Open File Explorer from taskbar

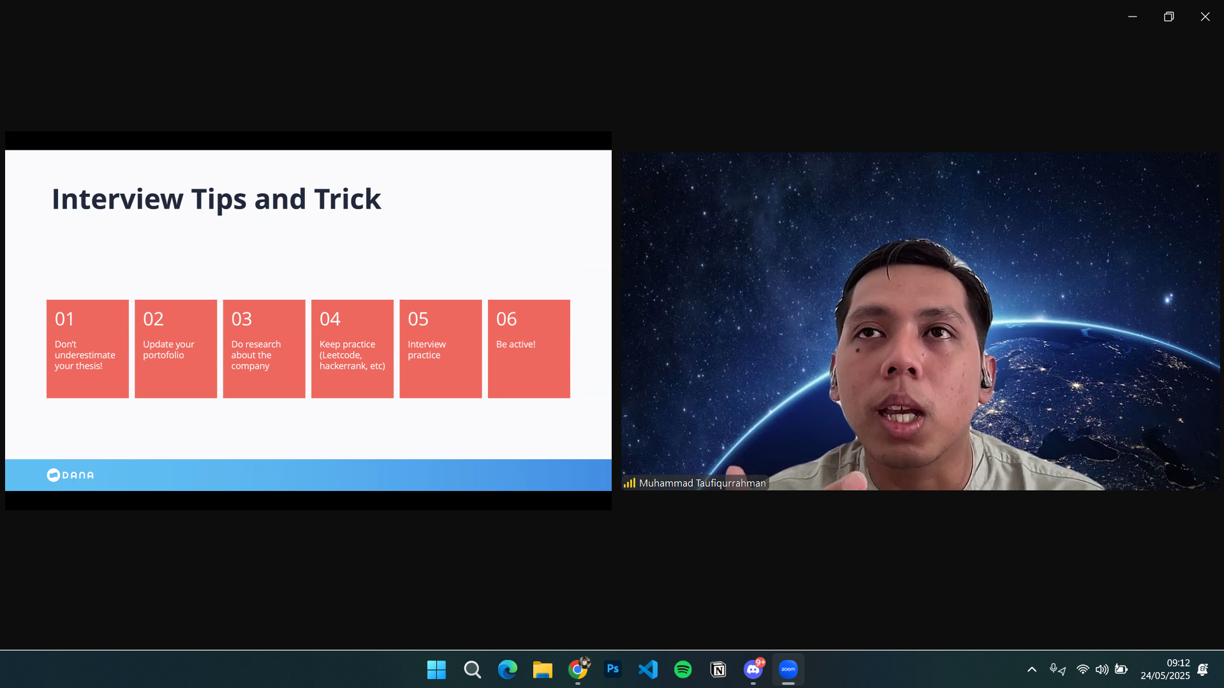[543, 670]
